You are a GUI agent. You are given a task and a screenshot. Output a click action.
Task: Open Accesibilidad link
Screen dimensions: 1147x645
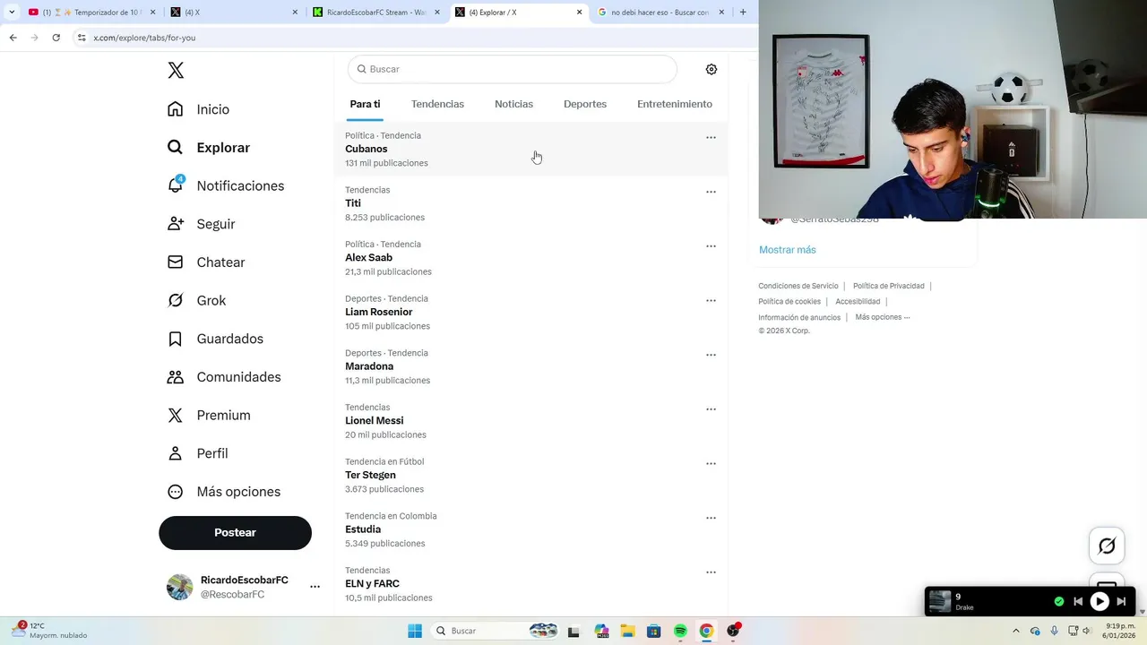pyautogui.click(x=858, y=302)
